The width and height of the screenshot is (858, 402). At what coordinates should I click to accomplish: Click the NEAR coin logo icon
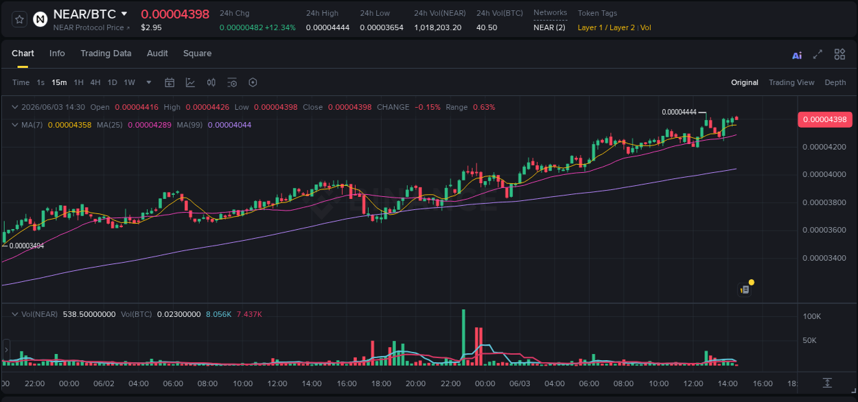(40, 19)
